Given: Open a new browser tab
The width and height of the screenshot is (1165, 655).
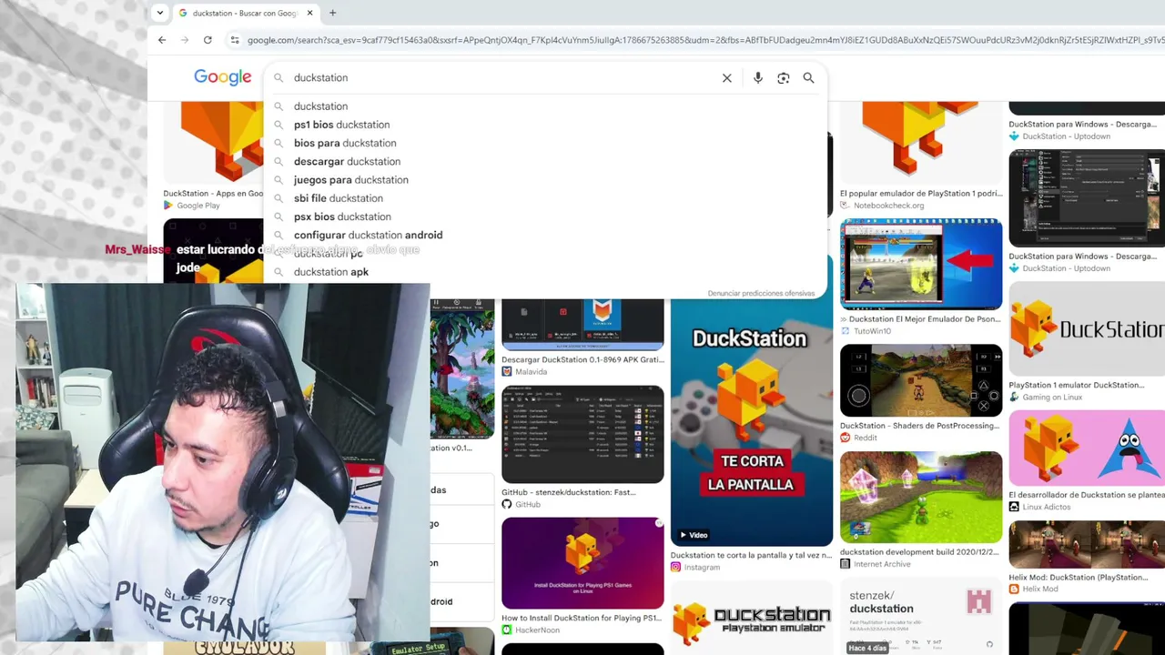Looking at the screenshot, I should (x=332, y=13).
